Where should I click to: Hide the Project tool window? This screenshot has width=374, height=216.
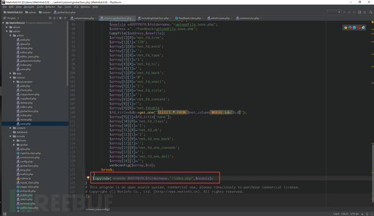tap(66, 18)
